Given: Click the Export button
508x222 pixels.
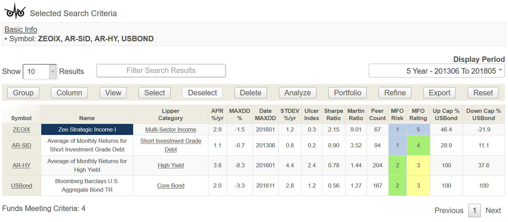Looking at the screenshot, I should point(439,93).
